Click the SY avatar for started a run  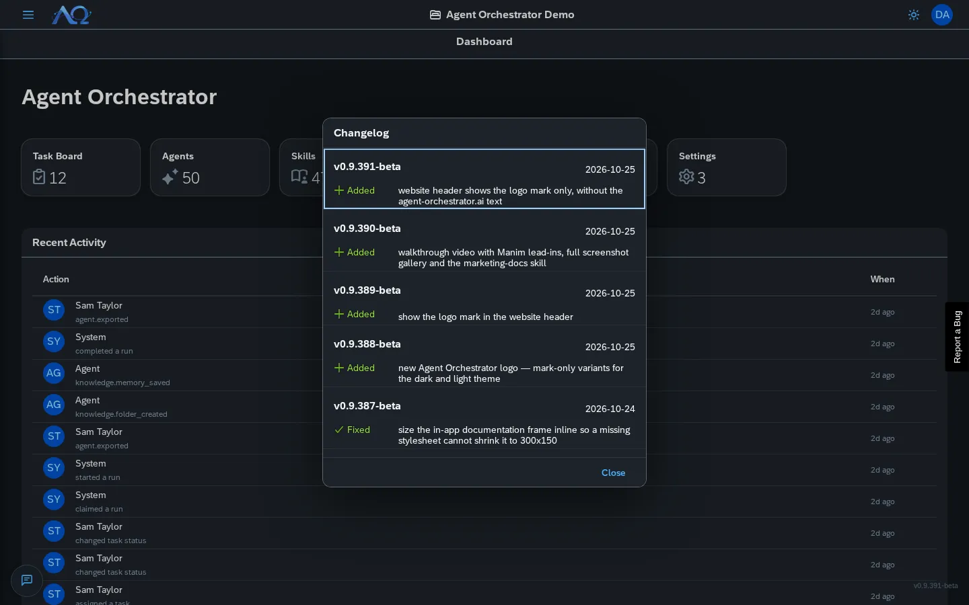point(54,468)
